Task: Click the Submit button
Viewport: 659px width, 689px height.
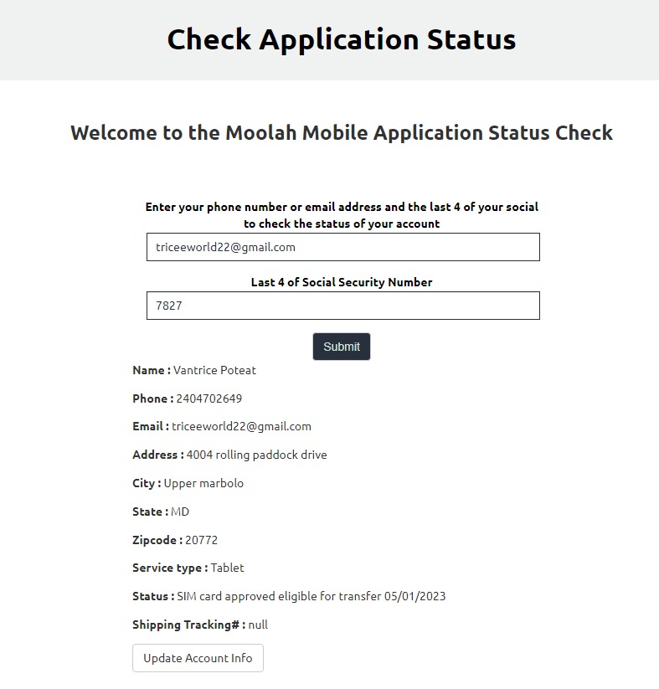Action: coord(341,347)
